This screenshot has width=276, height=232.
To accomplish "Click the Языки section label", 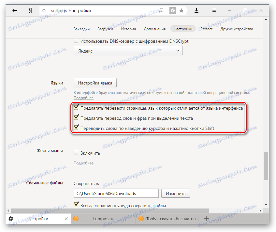I will (57, 83).
